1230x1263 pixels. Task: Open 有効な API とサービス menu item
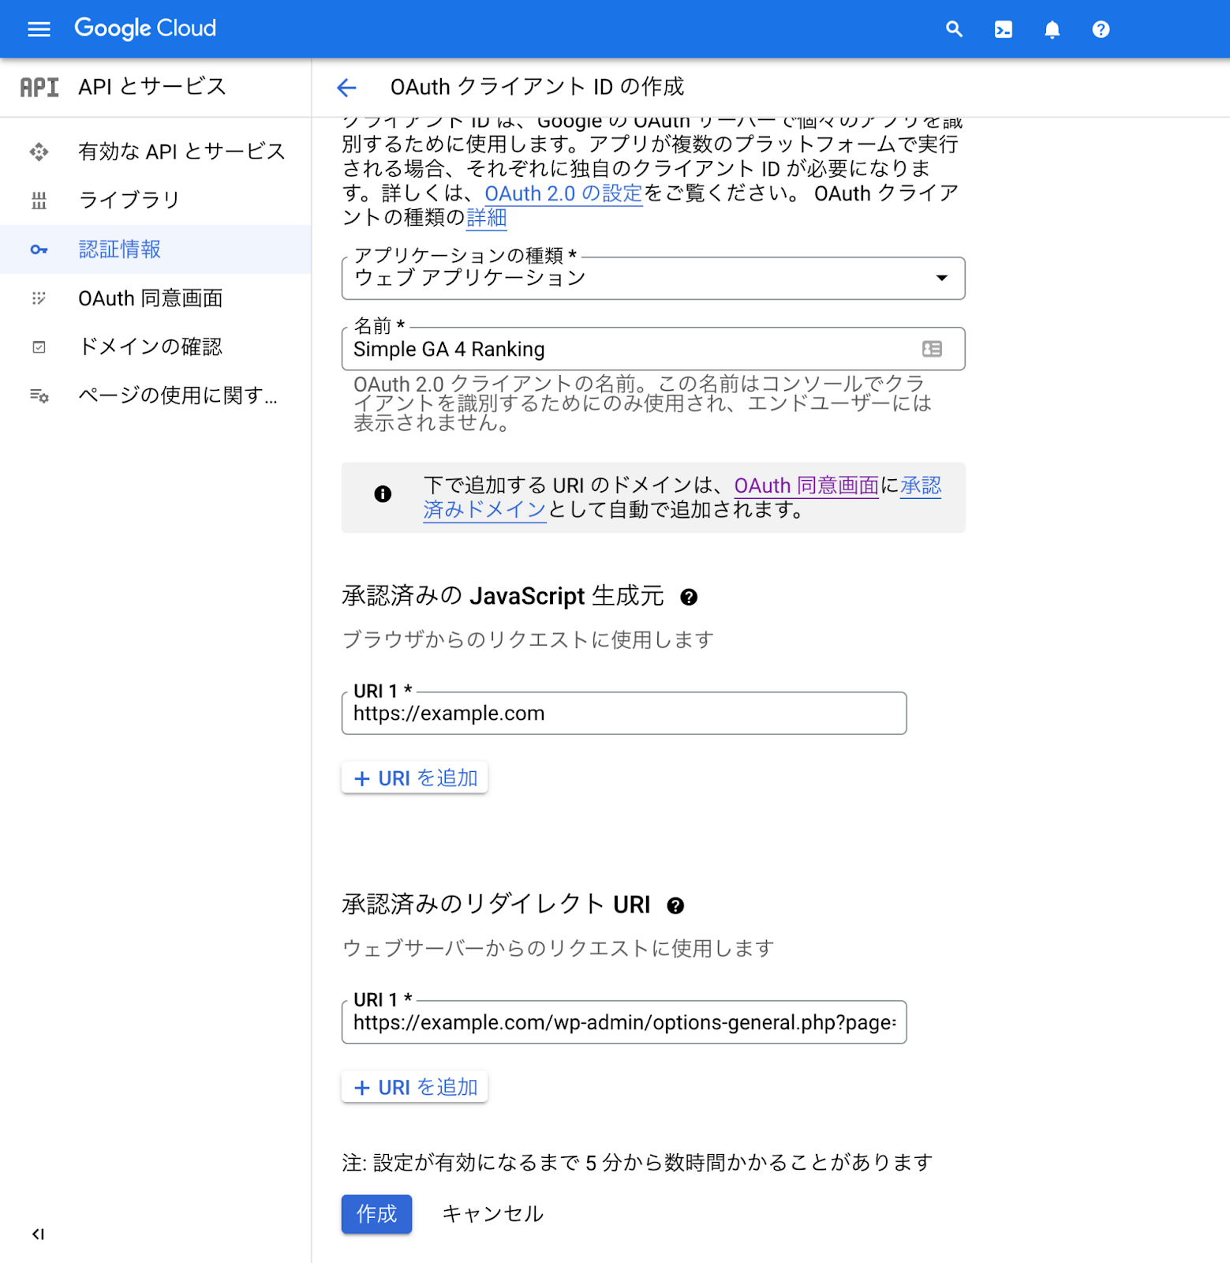[x=155, y=152]
